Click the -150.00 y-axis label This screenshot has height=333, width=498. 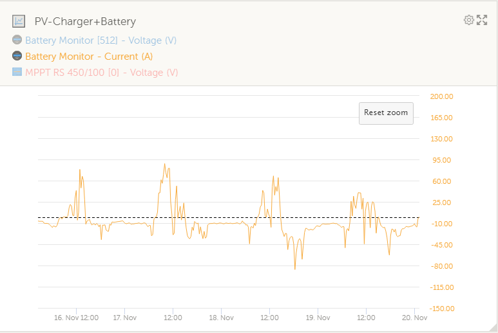click(441, 309)
